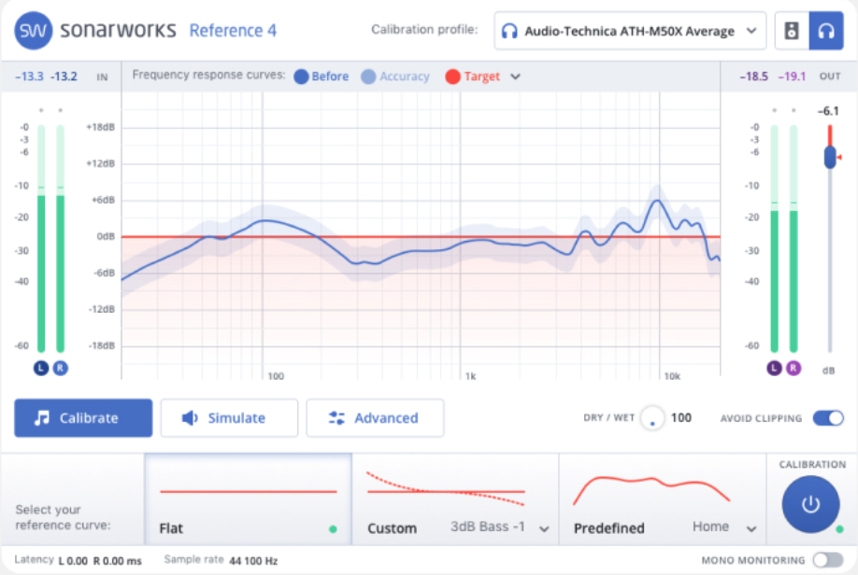Click the output level -18.5 reading

coord(754,77)
